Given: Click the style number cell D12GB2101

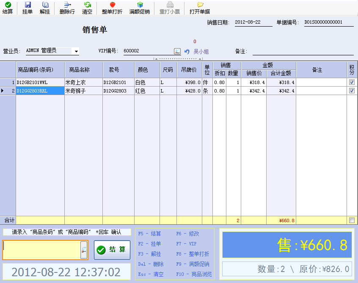Looking at the screenshot, I should coord(118,82).
